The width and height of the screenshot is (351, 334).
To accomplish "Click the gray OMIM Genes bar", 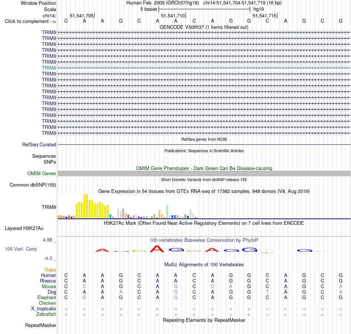I will pyautogui.click(x=204, y=173).
